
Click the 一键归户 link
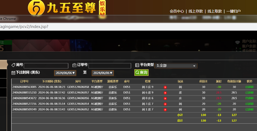pyautogui.click(x=234, y=11)
